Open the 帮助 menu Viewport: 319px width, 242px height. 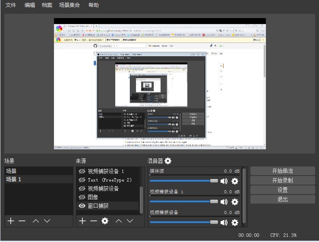point(93,5)
